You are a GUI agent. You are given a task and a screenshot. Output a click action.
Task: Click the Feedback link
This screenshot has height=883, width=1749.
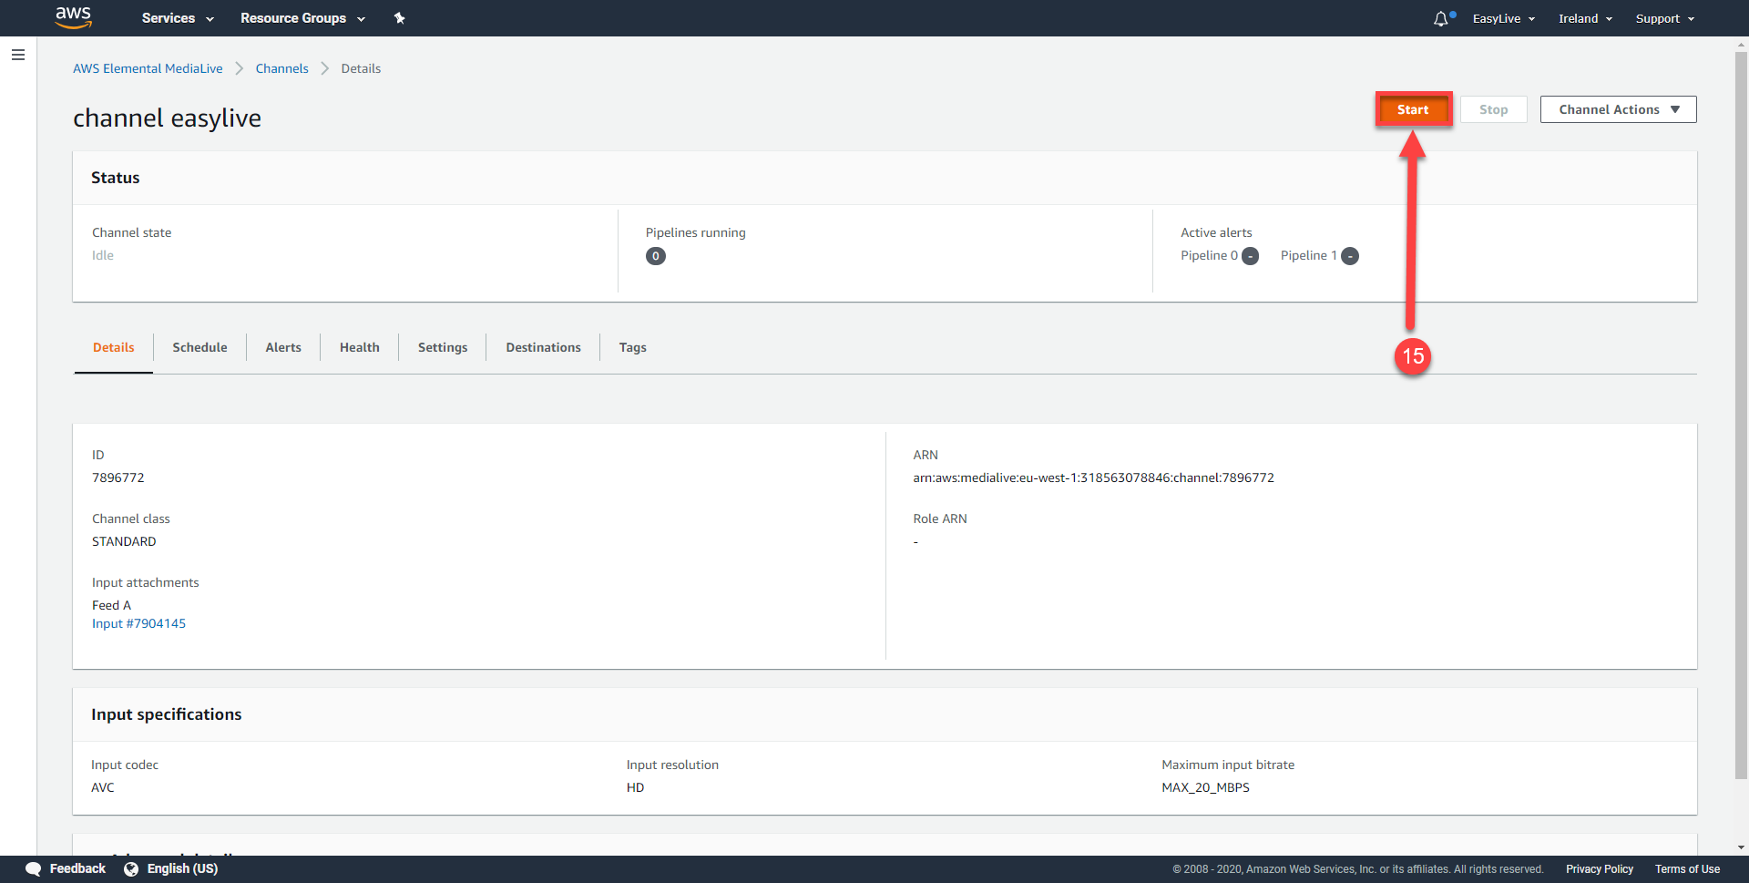[x=77, y=868]
